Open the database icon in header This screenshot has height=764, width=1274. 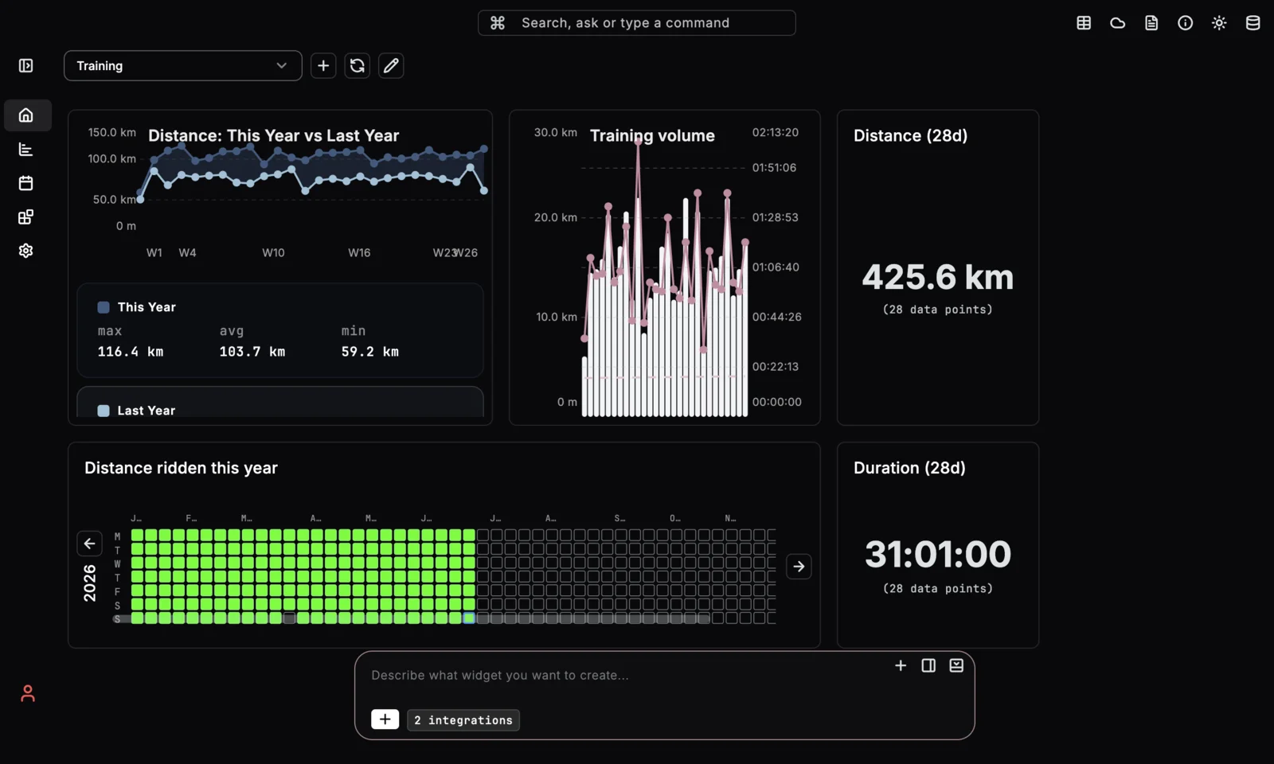click(x=1253, y=23)
